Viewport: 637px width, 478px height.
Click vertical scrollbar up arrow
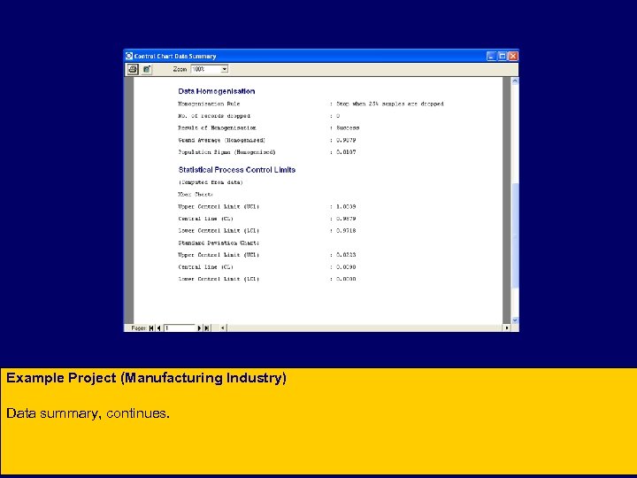(x=515, y=81)
